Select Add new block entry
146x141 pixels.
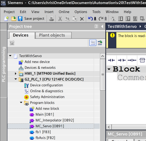(47, 108)
